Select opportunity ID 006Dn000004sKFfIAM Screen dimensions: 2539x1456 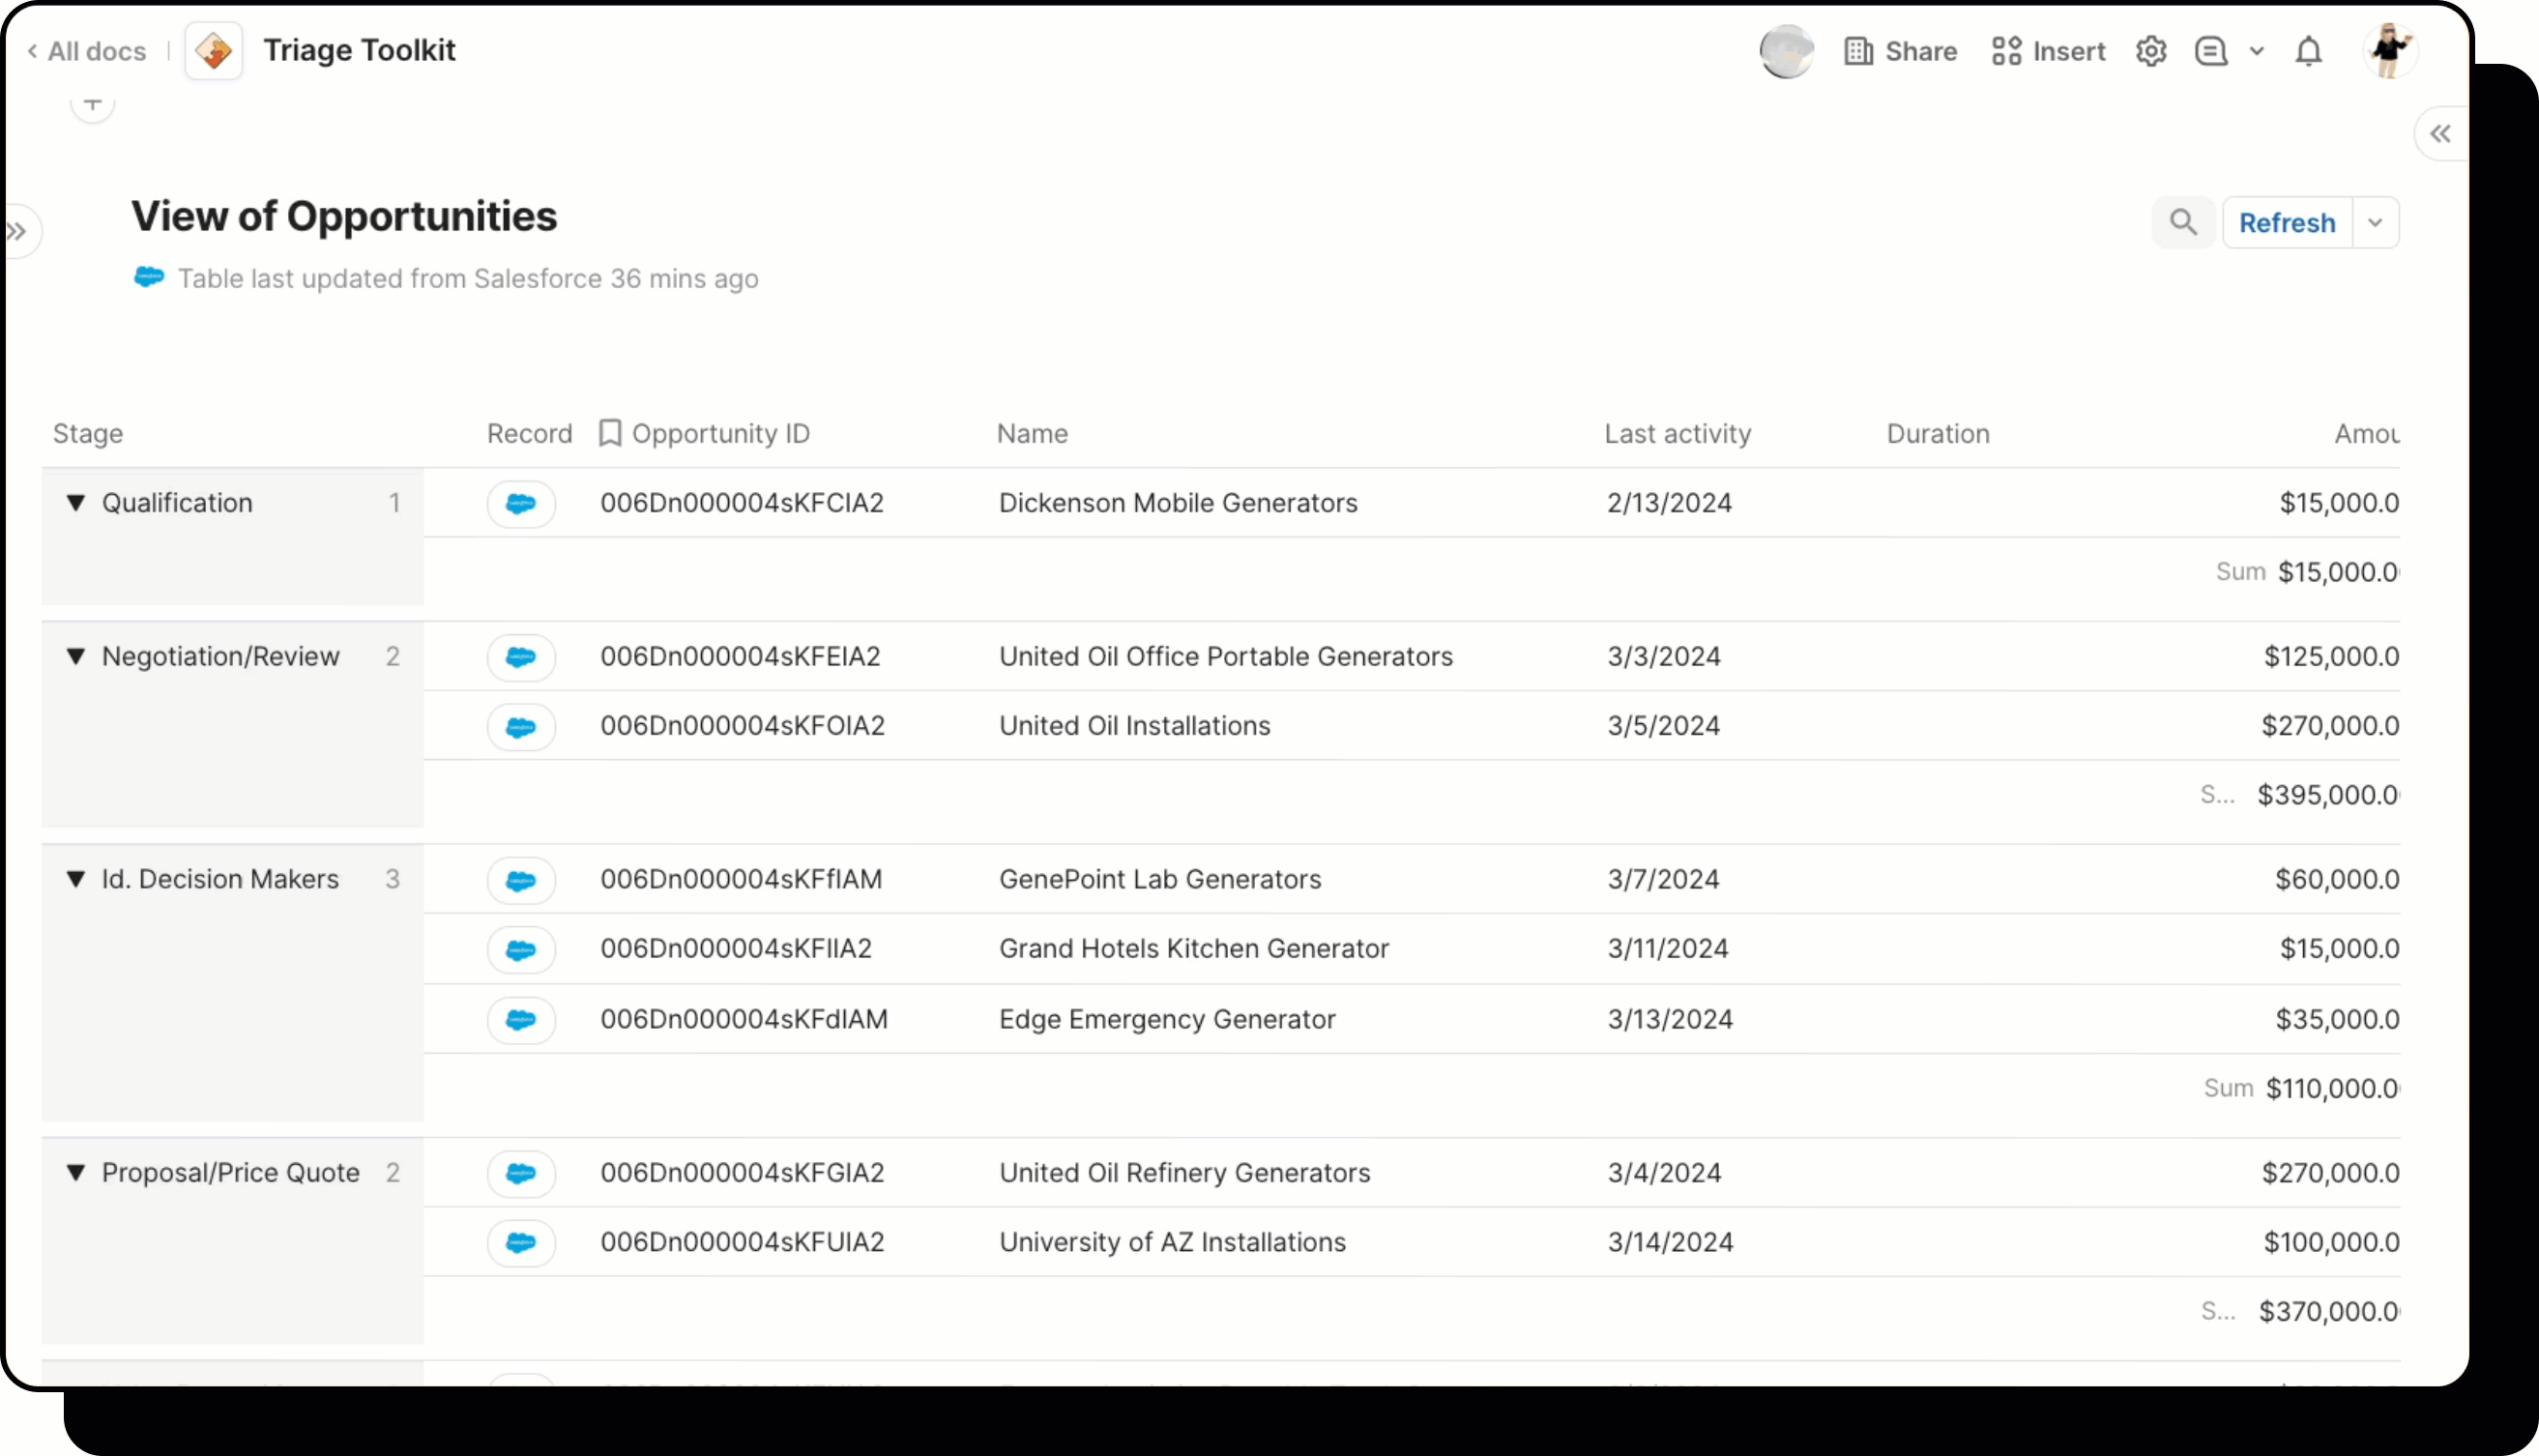click(741, 879)
